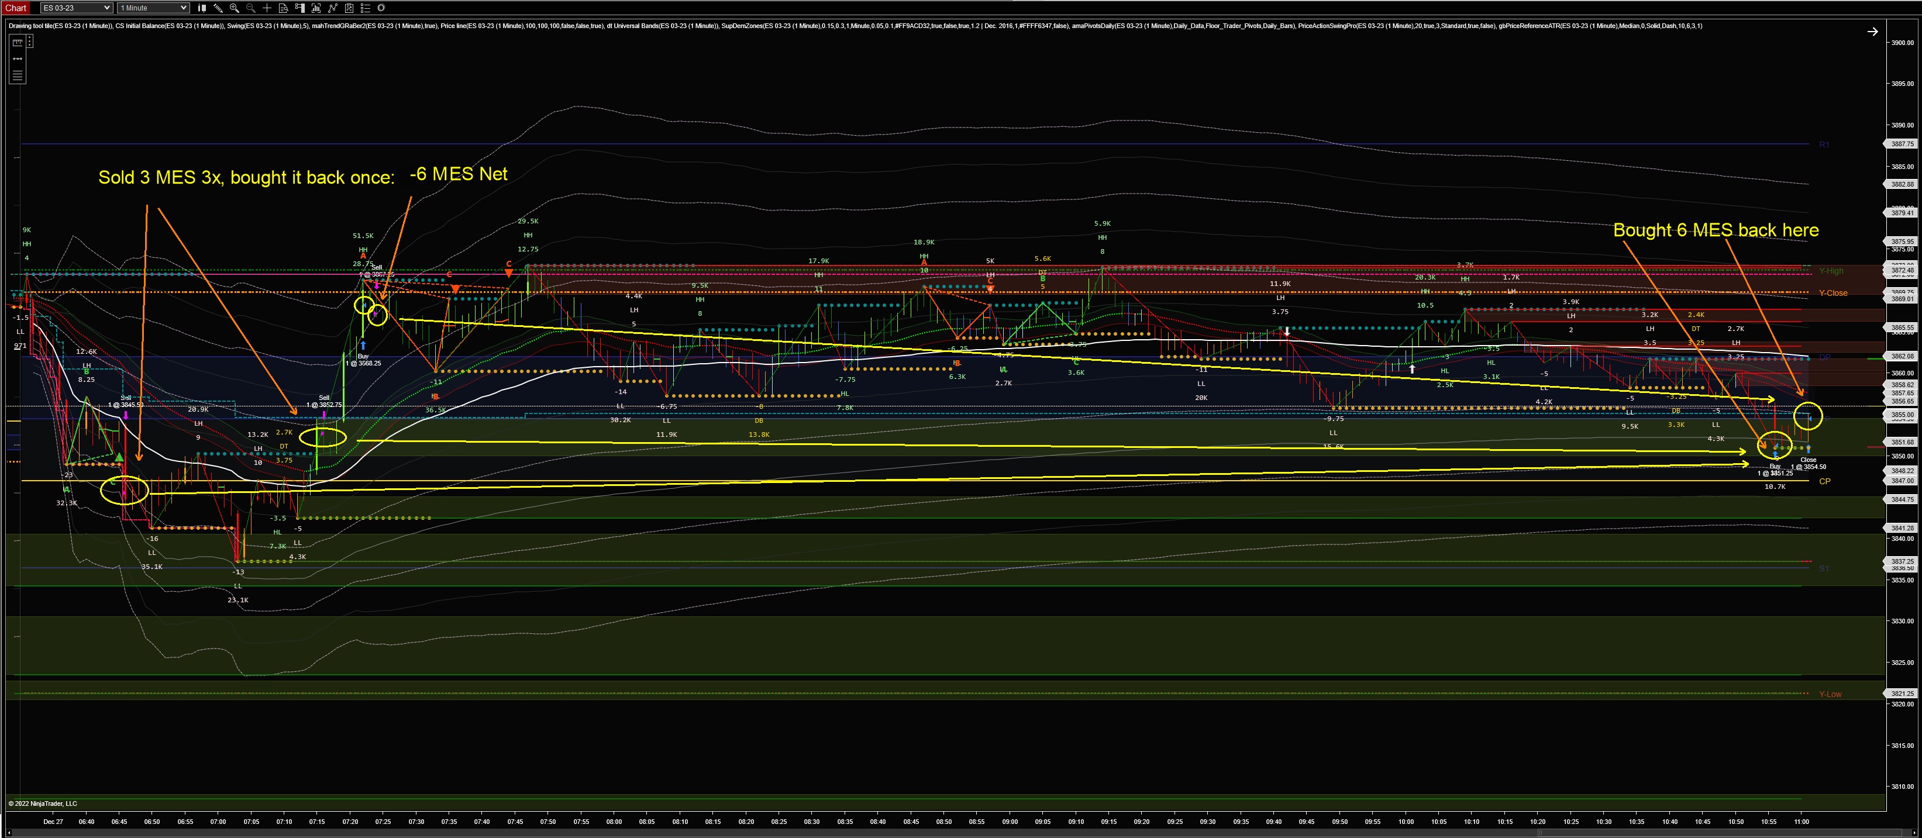Image resolution: width=1922 pixels, height=838 pixels.
Task: Activate the crosshair cursor tool
Action: (x=267, y=8)
